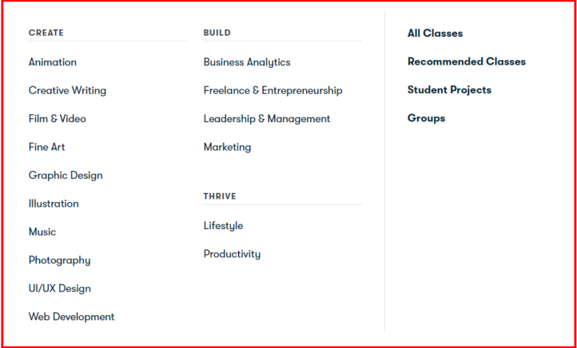This screenshot has height=348, width=577.
Task: Browse Graphic Design classes
Action: click(x=66, y=176)
